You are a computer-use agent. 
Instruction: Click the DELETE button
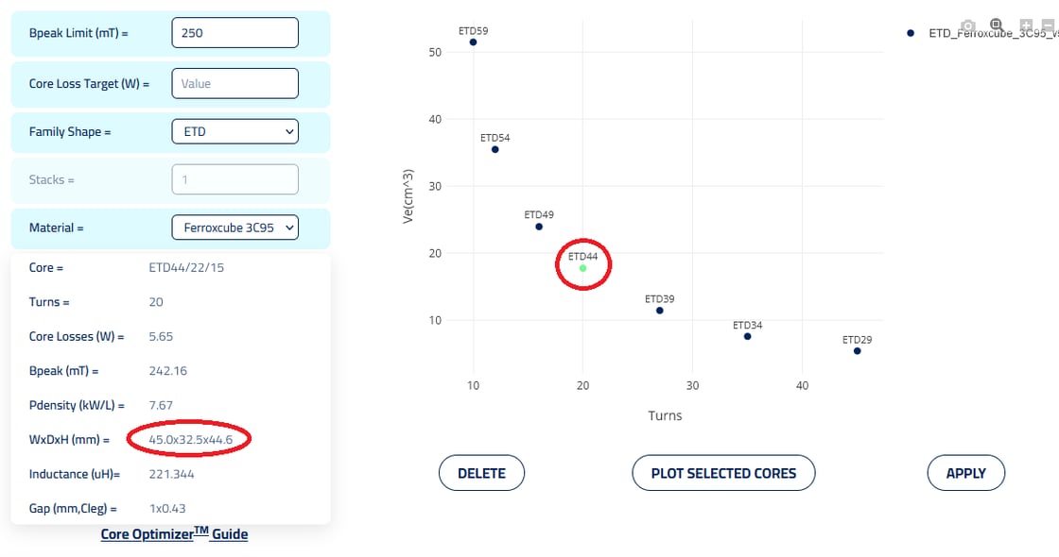point(481,473)
